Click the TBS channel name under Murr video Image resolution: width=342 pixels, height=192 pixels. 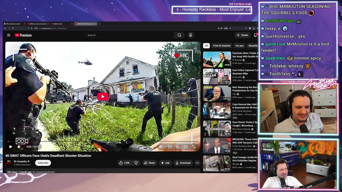coord(234,94)
